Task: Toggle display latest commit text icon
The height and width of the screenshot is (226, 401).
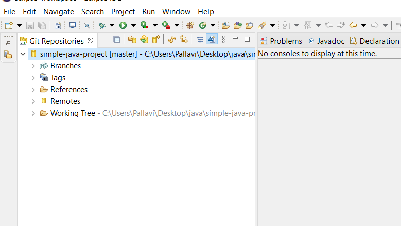Action: [212, 39]
